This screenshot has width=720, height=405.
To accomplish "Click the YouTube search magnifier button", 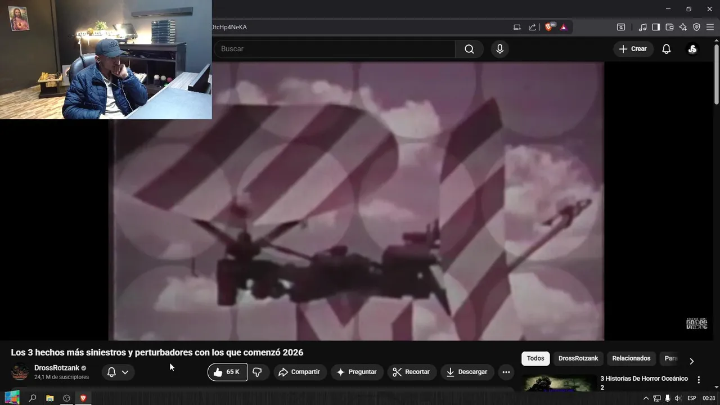I will coord(469,49).
